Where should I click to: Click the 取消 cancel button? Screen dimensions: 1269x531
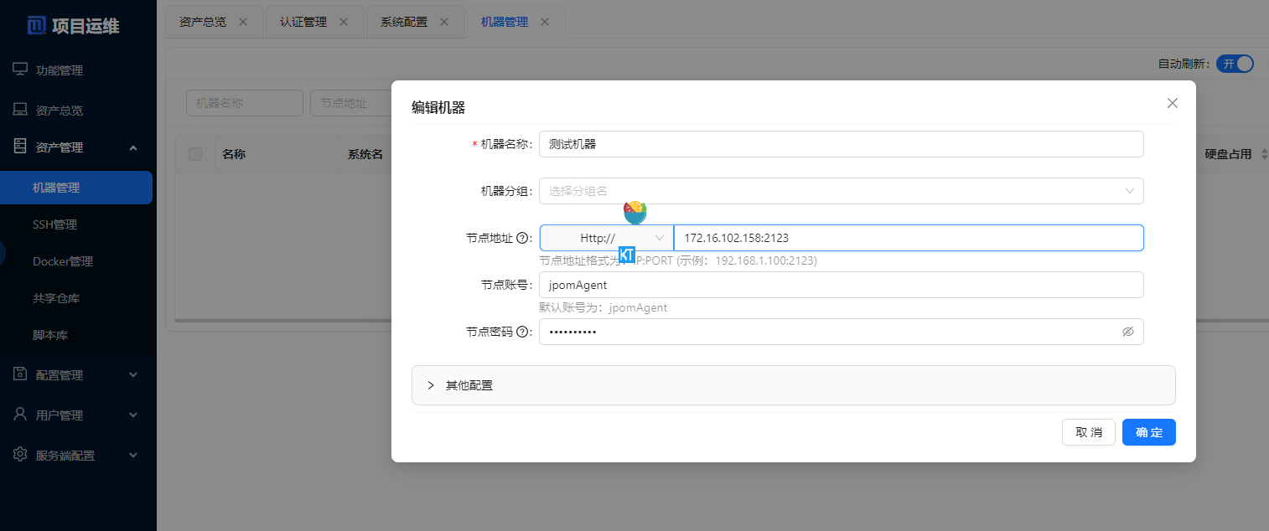(x=1088, y=432)
